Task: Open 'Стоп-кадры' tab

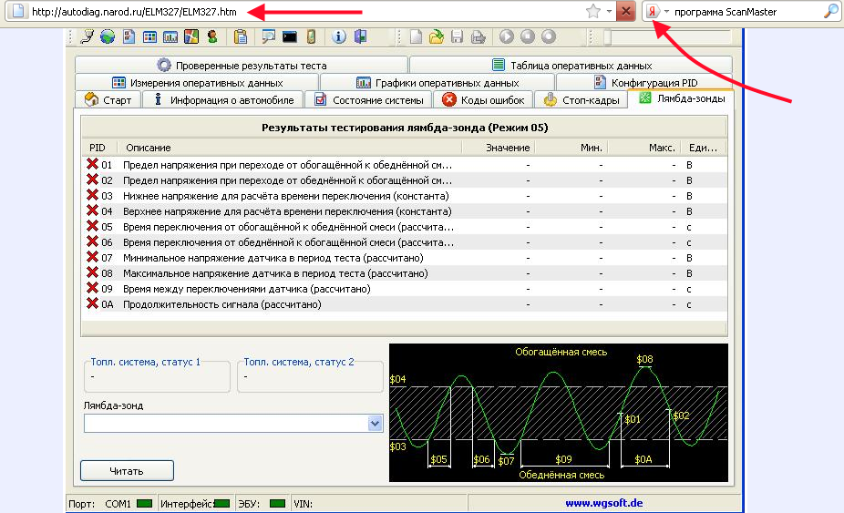Action: (581, 99)
